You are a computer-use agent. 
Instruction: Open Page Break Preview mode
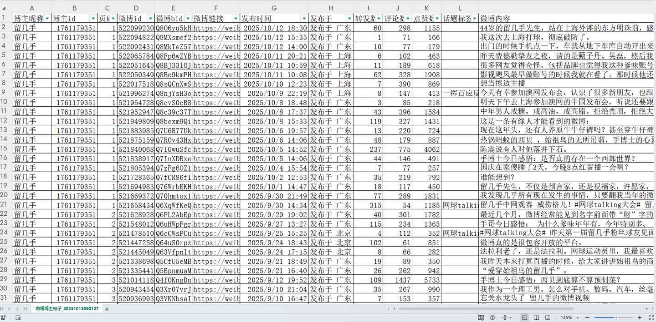point(548,317)
